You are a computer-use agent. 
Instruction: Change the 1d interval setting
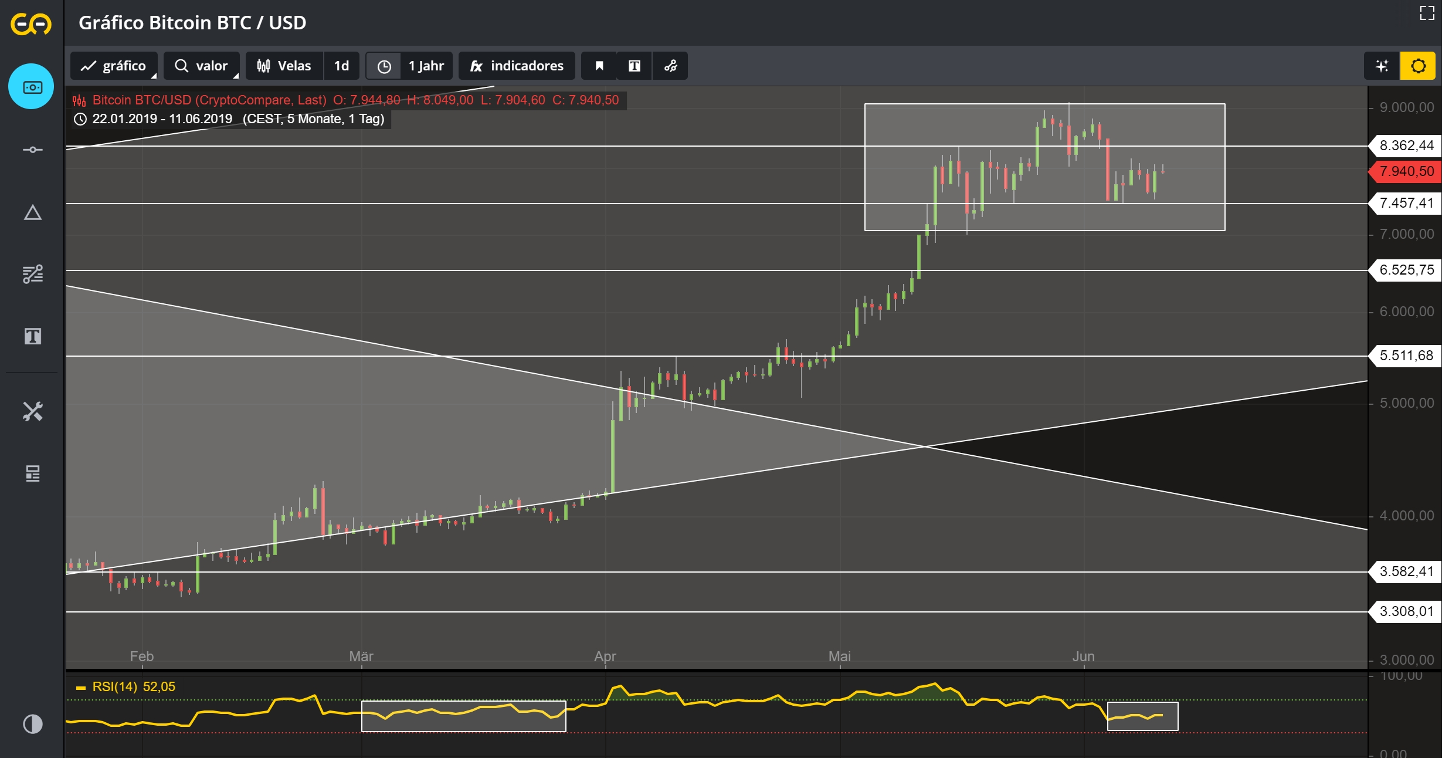click(341, 66)
